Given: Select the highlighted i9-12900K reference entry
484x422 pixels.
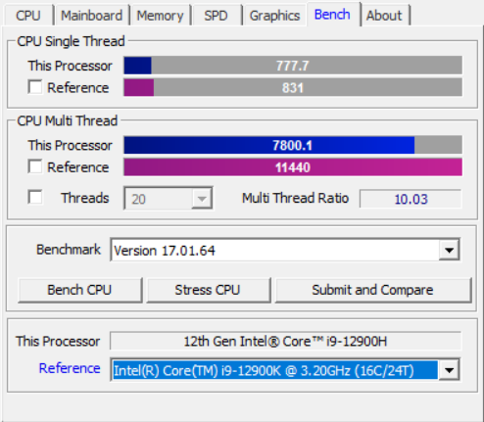Looking at the screenshot, I should [x=275, y=370].
